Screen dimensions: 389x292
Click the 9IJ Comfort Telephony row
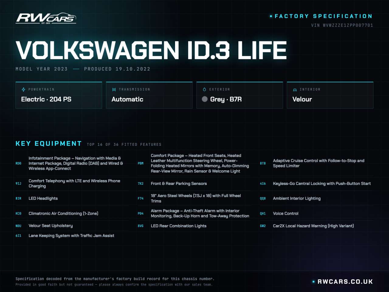[72, 183]
